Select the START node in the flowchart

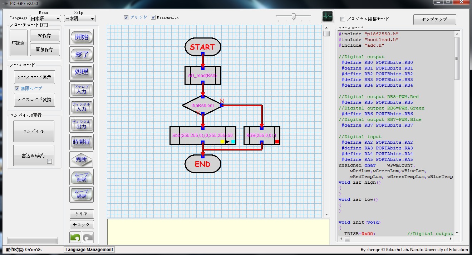tap(203, 47)
